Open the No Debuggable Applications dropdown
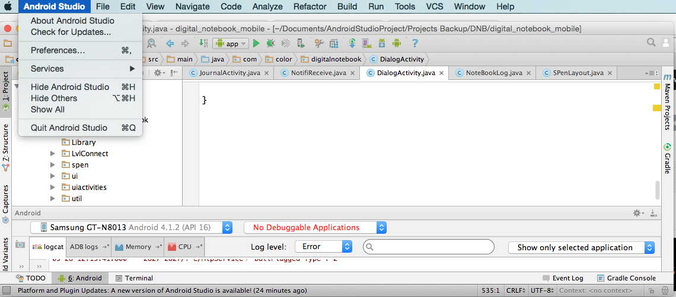 coord(315,227)
